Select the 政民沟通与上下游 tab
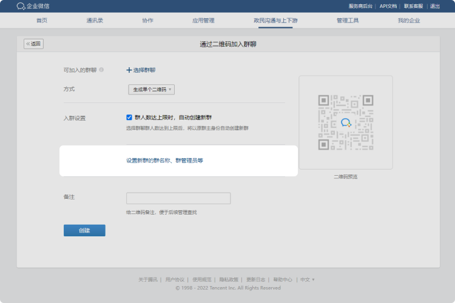The image size is (455, 303). pyautogui.click(x=275, y=20)
